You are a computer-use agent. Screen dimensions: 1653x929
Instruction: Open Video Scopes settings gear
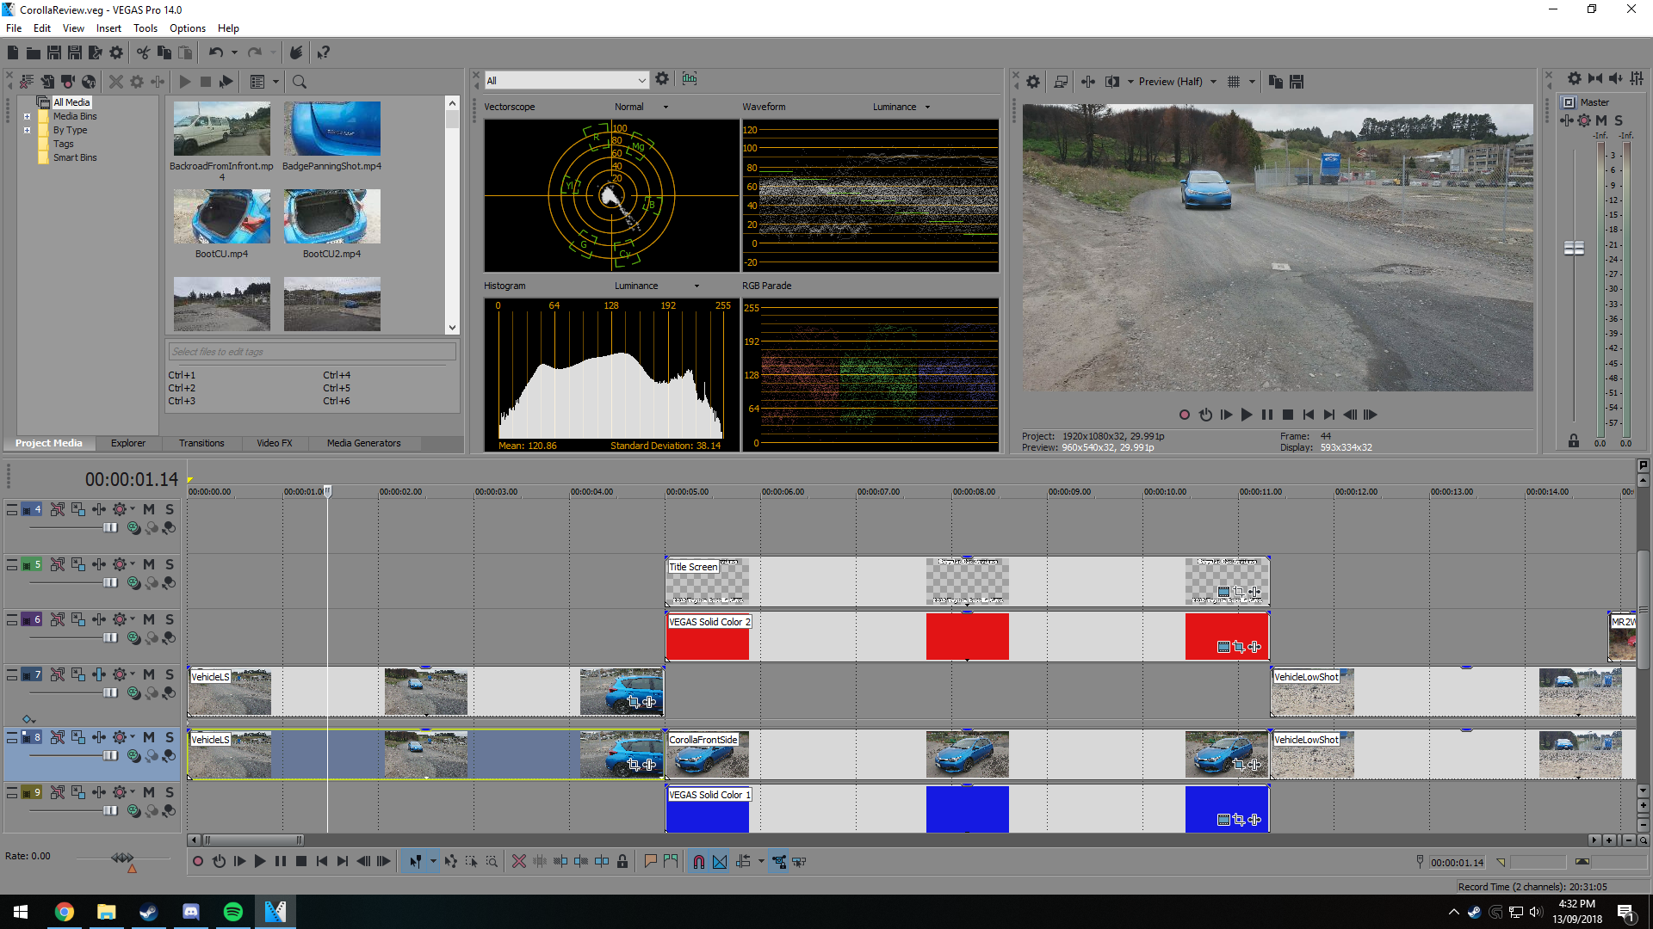click(x=662, y=78)
